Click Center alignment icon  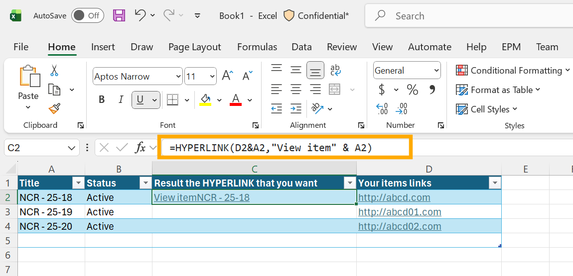tap(295, 89)
